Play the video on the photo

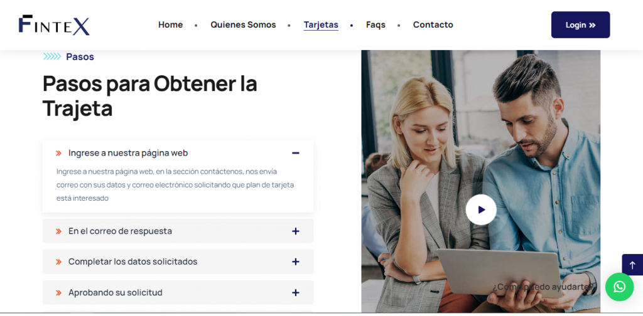(x=481, y=210)
